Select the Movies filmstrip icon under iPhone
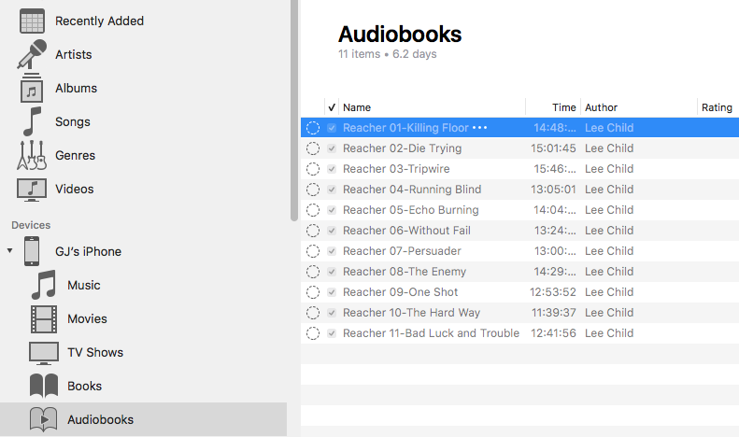739x437 pixels. click(44, 318)
